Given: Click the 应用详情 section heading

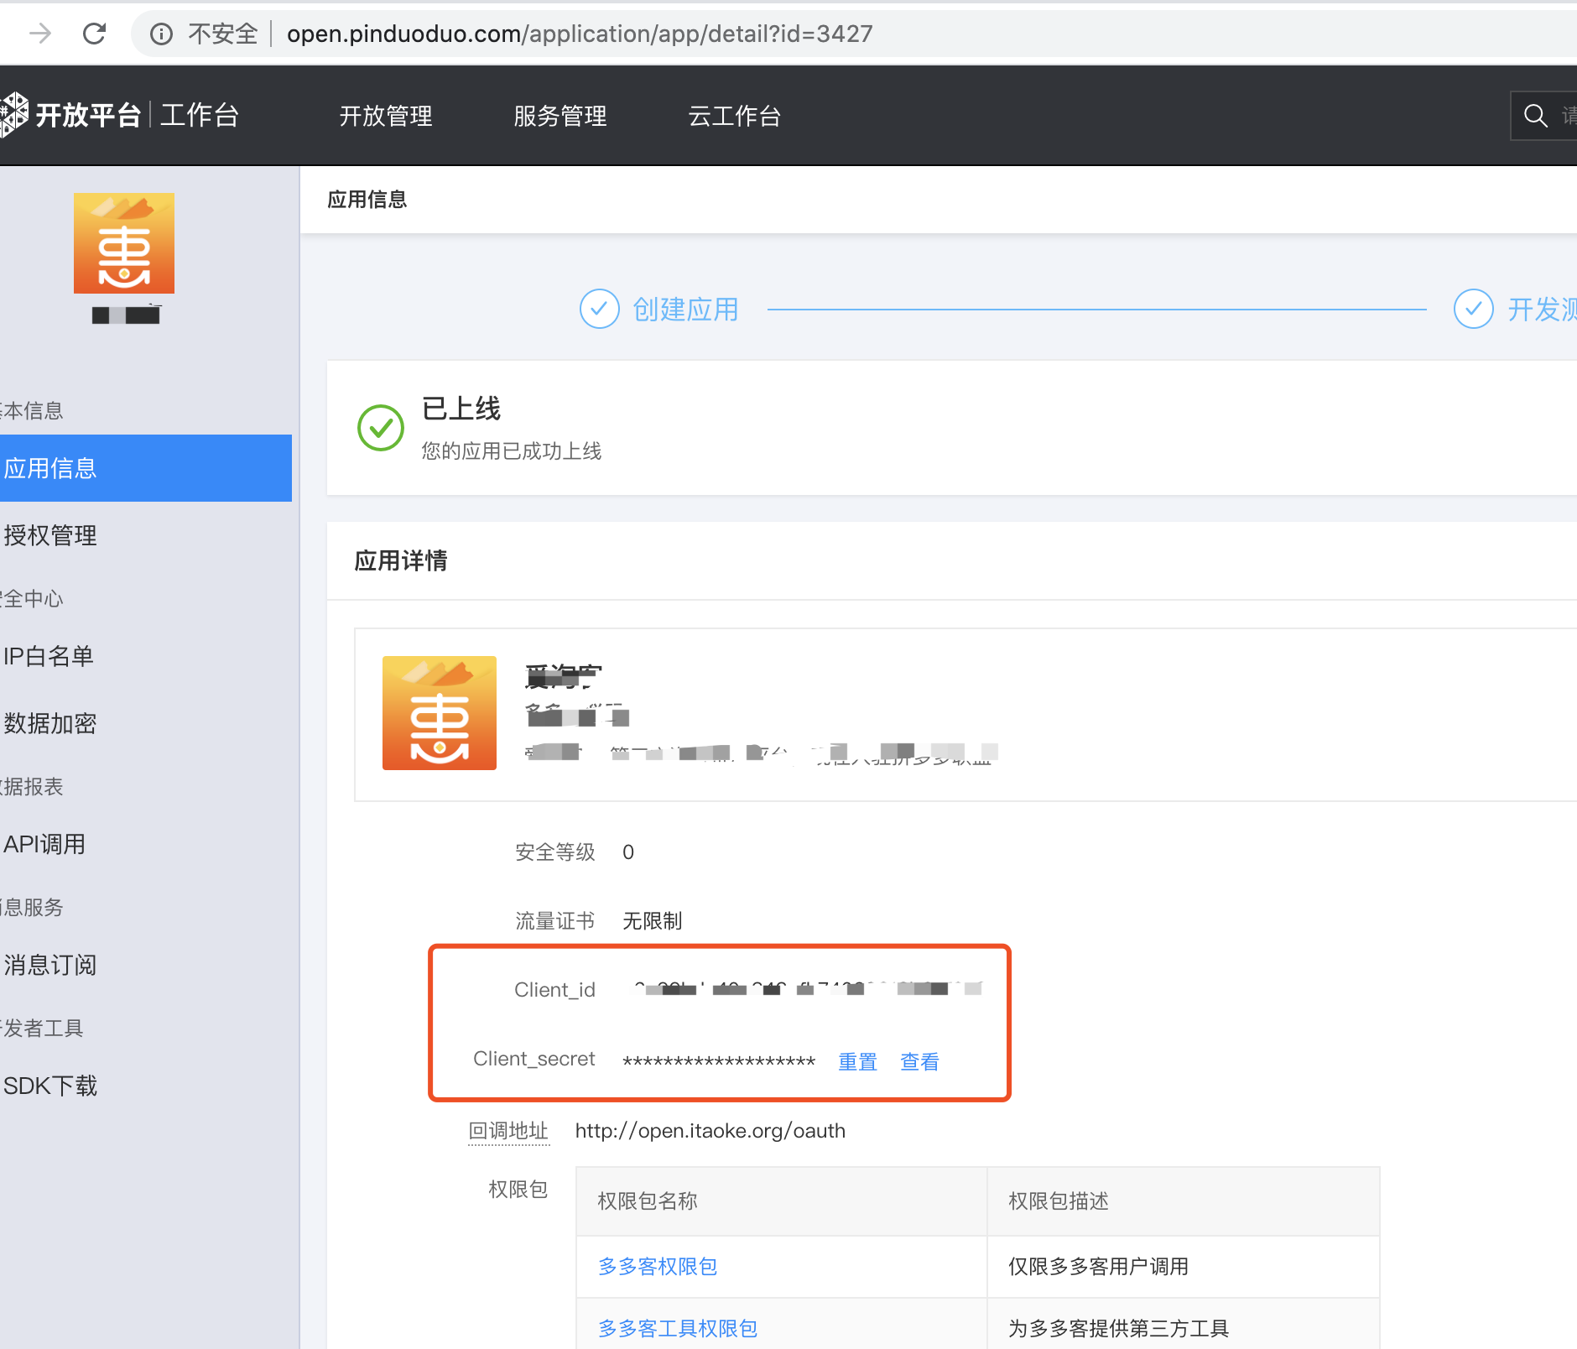Looking at the screenshot, I should pyautogui.click(x=401, y=560).
